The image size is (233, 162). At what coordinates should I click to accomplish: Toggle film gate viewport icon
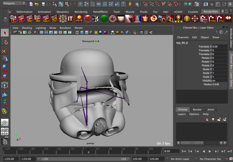pos(46,32)
